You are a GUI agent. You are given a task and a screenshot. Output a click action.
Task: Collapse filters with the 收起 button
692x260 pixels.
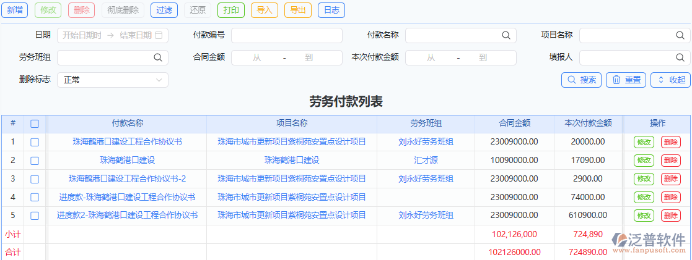coord(670,80)
